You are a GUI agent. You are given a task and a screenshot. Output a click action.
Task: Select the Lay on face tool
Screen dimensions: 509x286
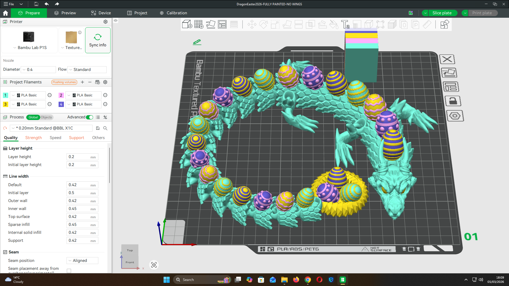coord(287,24)
